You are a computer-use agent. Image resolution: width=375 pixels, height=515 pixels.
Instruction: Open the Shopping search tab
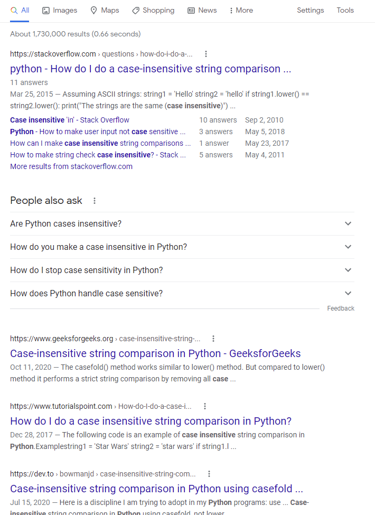point(153,11)
